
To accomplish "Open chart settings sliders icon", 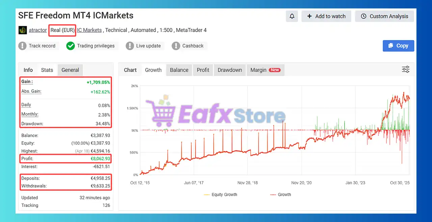I will tap(406, 70).
